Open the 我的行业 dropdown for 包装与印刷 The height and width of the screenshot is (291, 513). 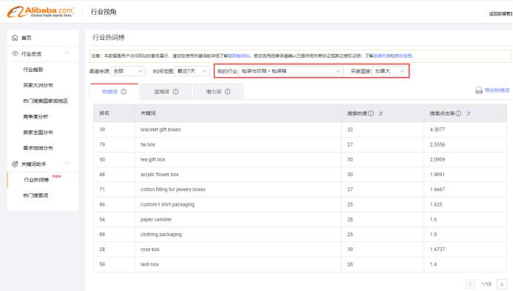(x=291, y=71)
